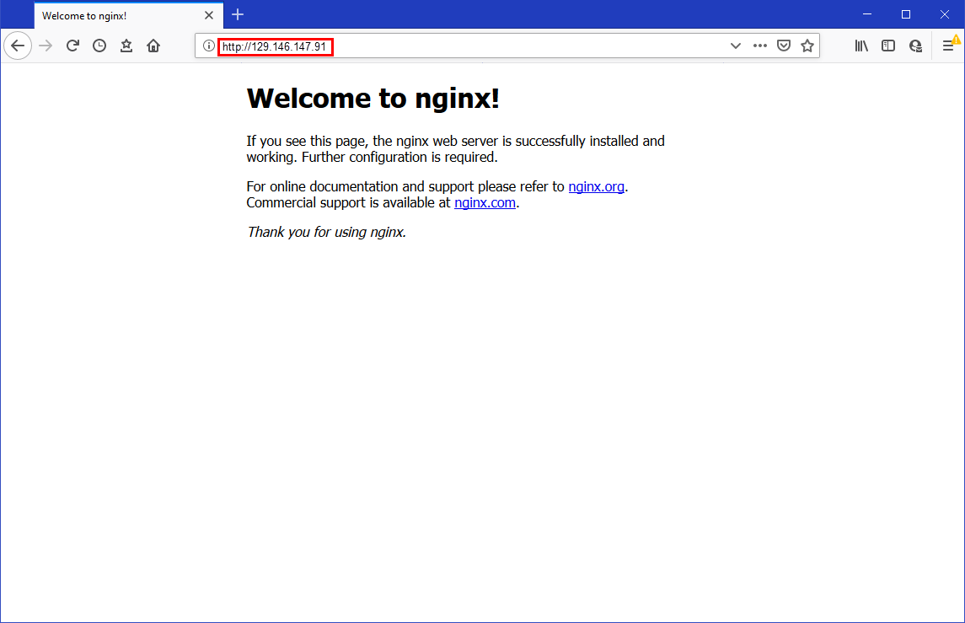Screen dimensions: 965x623
Task: Open a new tab with plus button
Action: tap(238, 14)
